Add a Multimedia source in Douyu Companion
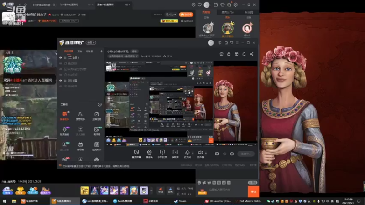Screen dimensions: 365x205 point(175,154)
